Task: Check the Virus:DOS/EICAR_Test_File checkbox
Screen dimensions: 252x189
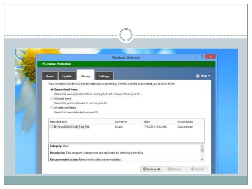Action: 51,127
